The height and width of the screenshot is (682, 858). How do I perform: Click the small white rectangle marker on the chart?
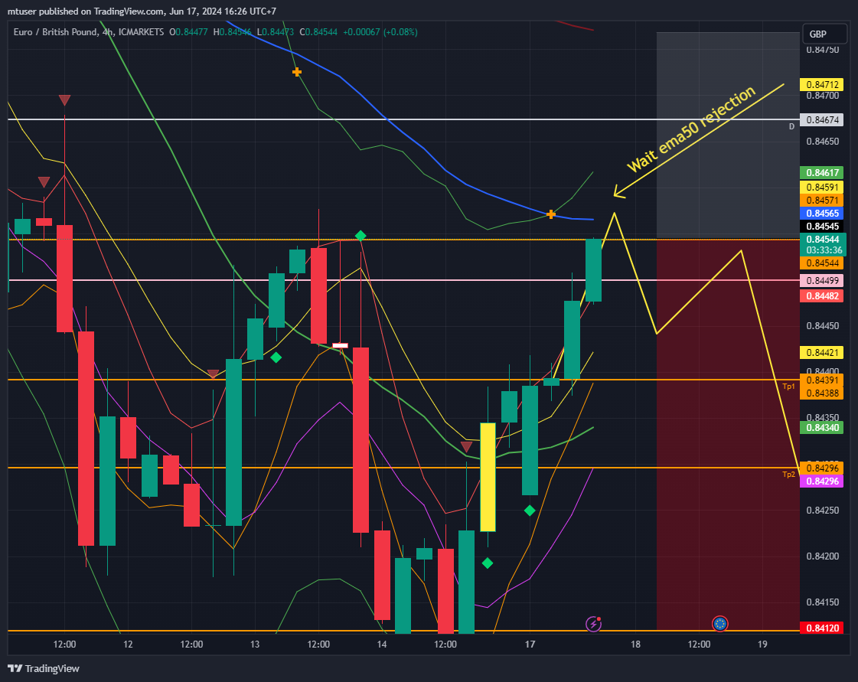click(x=340, y=345)
